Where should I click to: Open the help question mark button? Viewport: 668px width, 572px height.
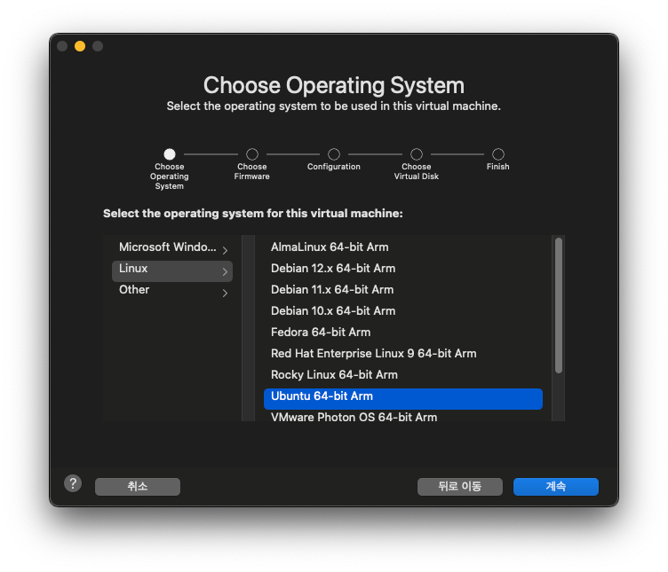73,483
